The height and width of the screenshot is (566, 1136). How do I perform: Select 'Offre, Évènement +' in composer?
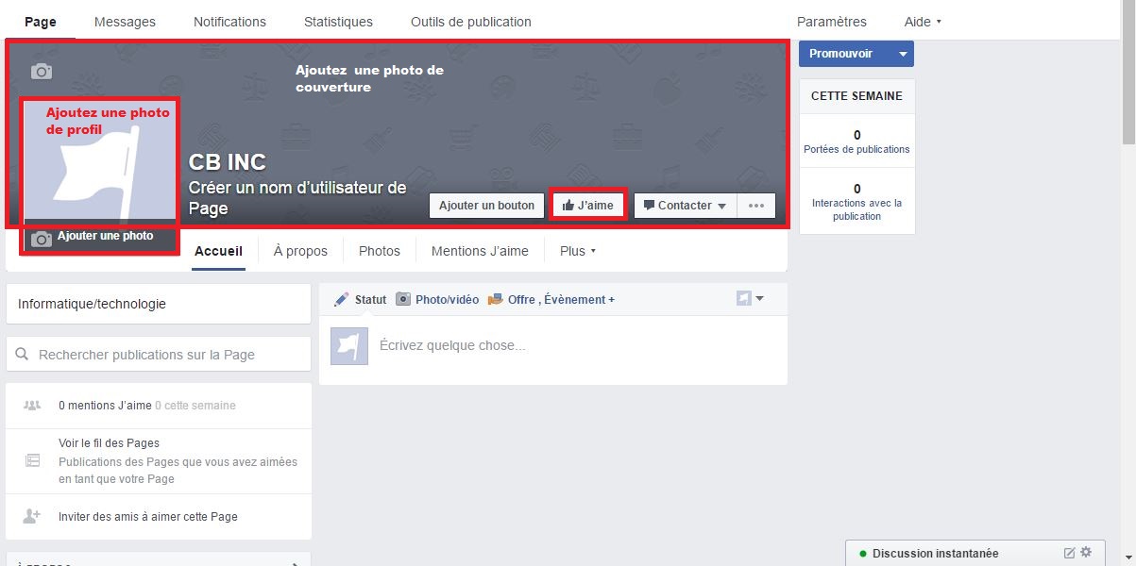click(x=551, y=299)
